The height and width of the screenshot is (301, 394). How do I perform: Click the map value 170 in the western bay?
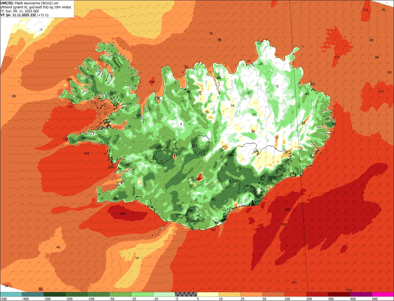coord(70,107)
